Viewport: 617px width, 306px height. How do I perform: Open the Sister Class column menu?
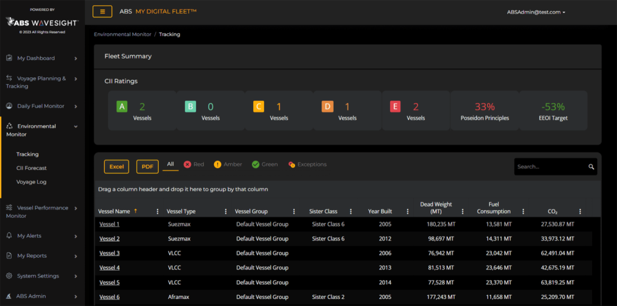351,212
